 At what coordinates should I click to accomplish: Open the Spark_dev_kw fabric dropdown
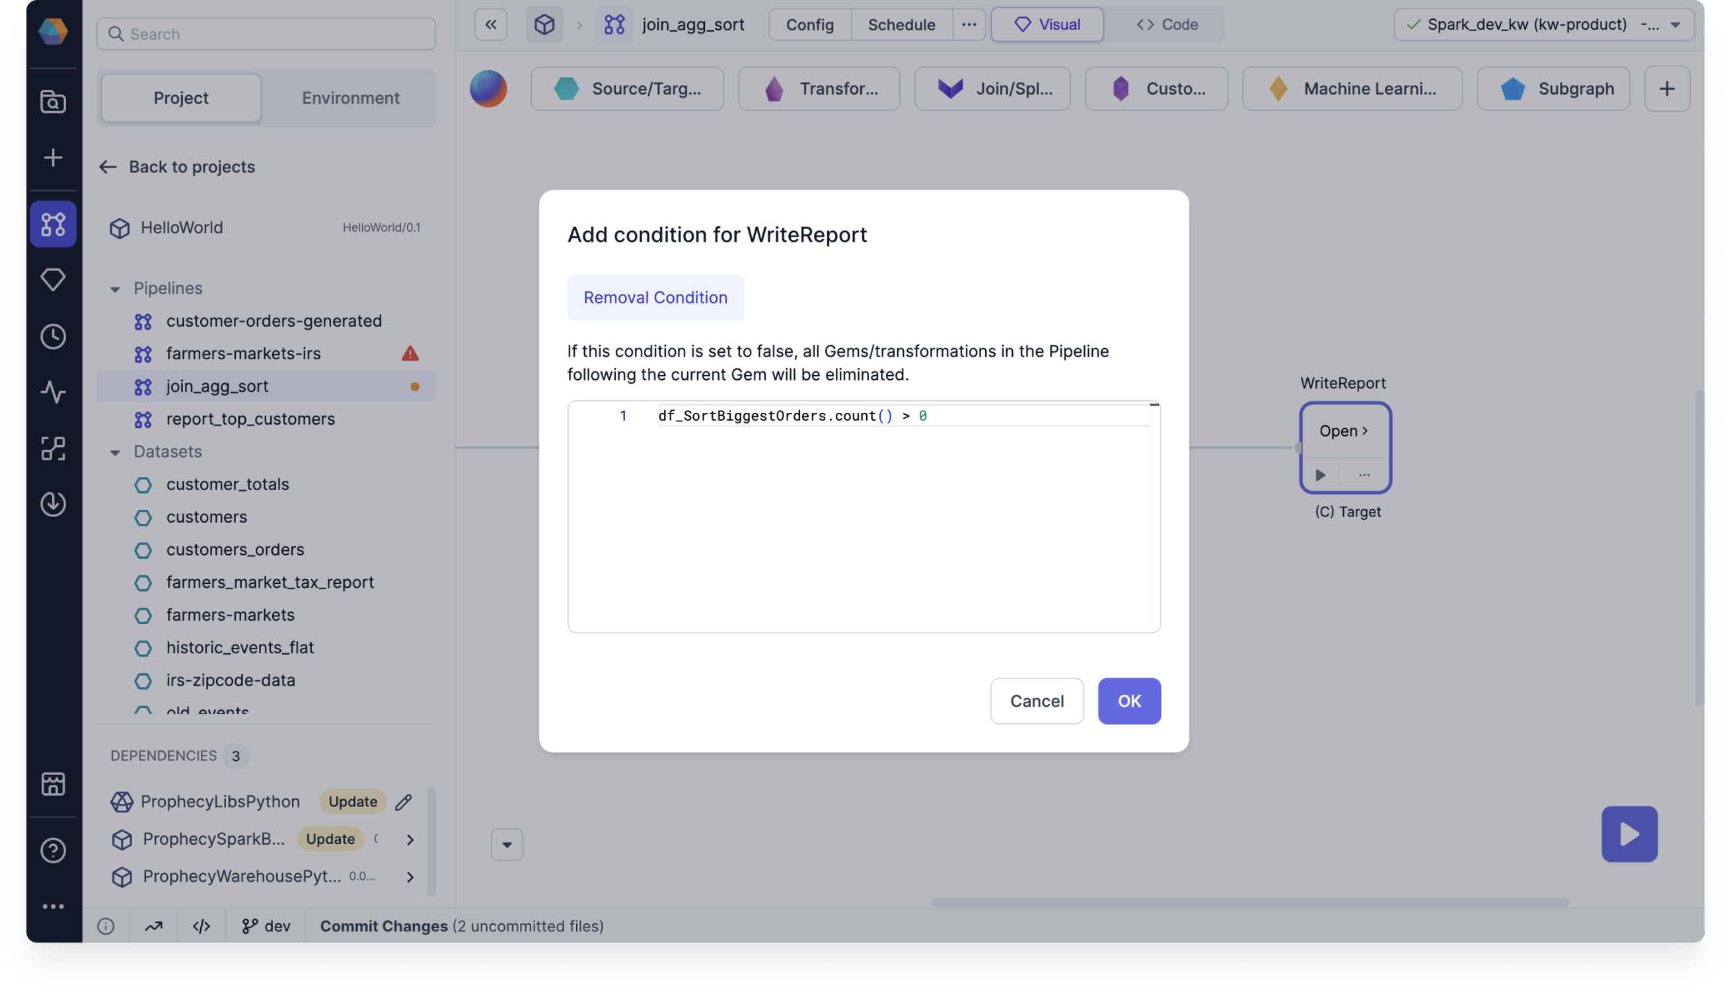pos(1675,24)
